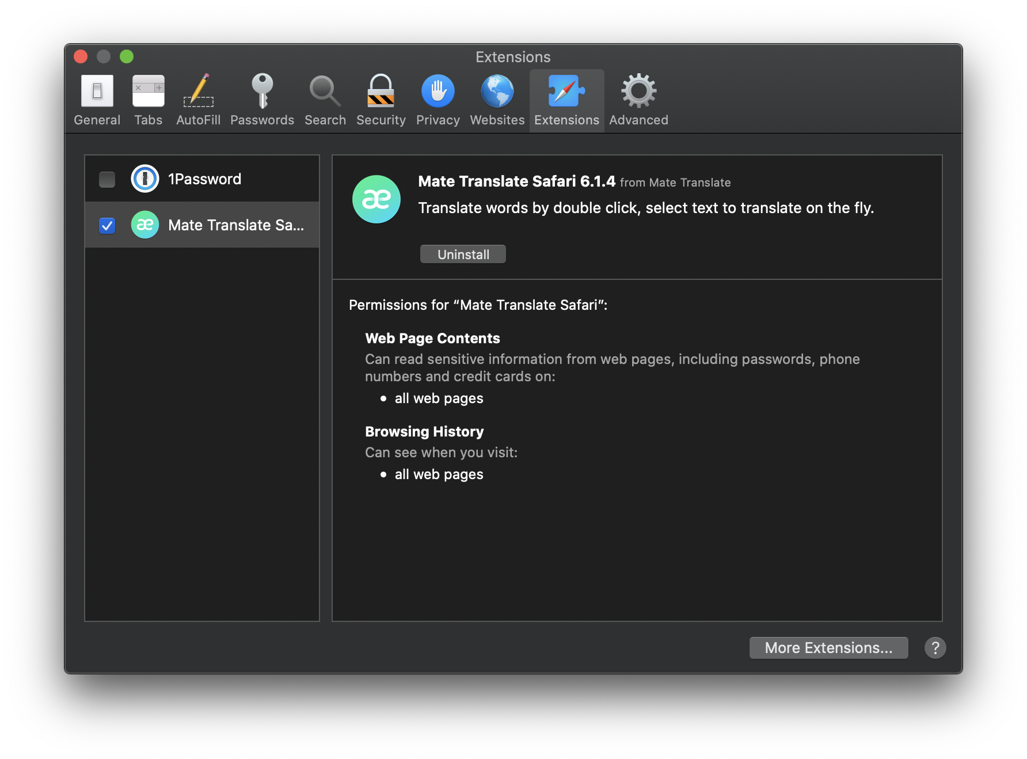
Task: Click "all web pages" under Web Page Contents
Action: pos(439,399)
